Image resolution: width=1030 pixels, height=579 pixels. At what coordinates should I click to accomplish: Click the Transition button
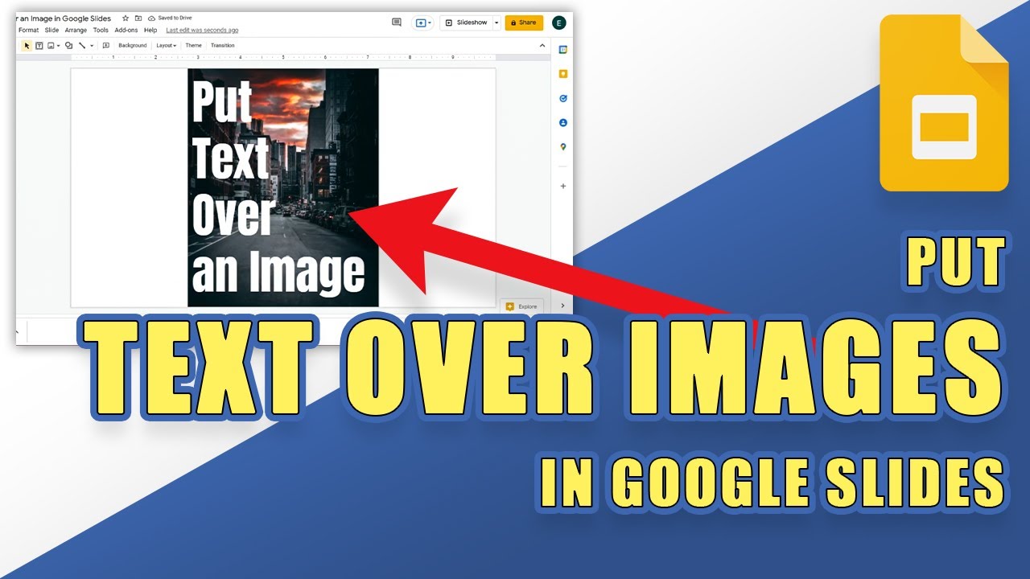click(223, 46)
